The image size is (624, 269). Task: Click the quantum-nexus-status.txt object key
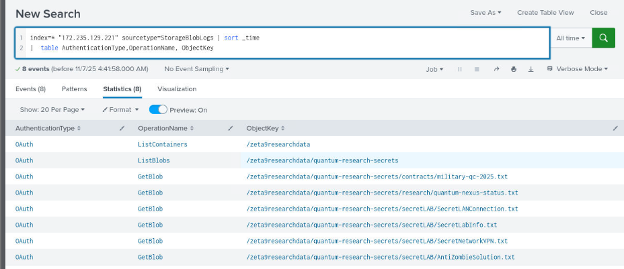tap(382, 193)
